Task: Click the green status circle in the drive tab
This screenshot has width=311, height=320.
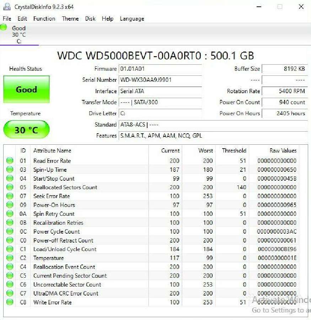Action: pos(4,27)
